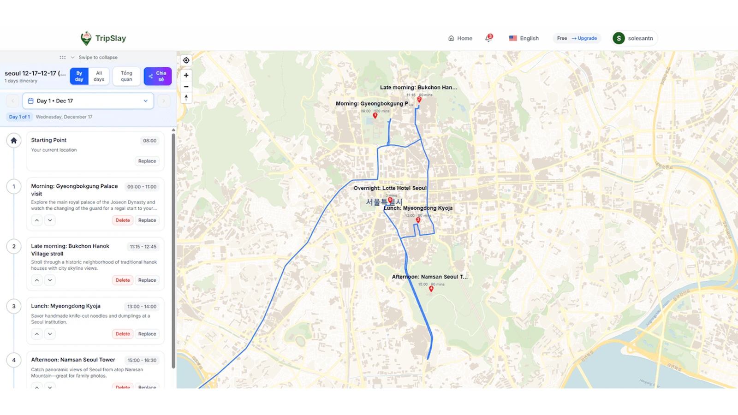Move Gyeongbokgung Palace stop down

click(x=50, y=220)
